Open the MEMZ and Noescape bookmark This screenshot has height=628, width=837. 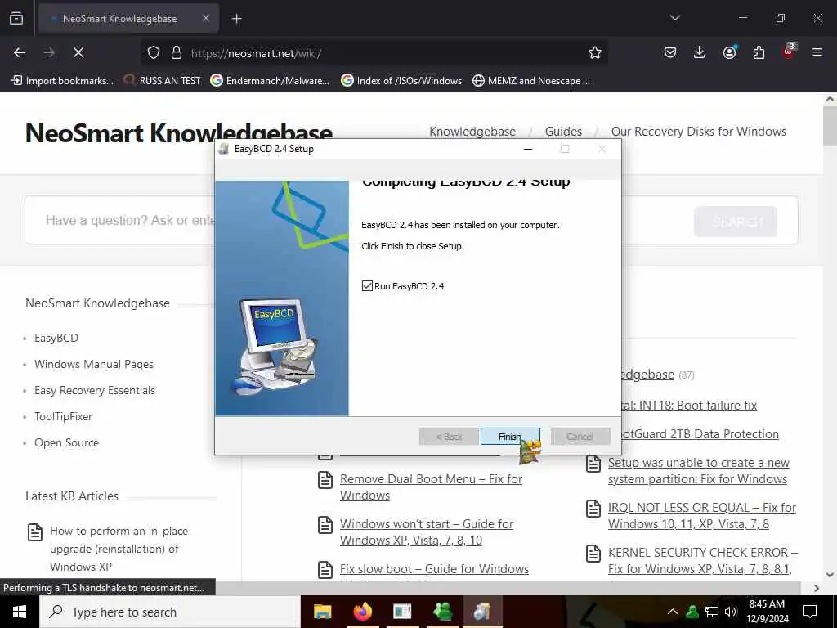point(531,81)
